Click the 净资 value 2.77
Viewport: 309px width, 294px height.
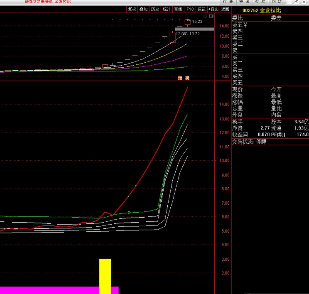265,128
